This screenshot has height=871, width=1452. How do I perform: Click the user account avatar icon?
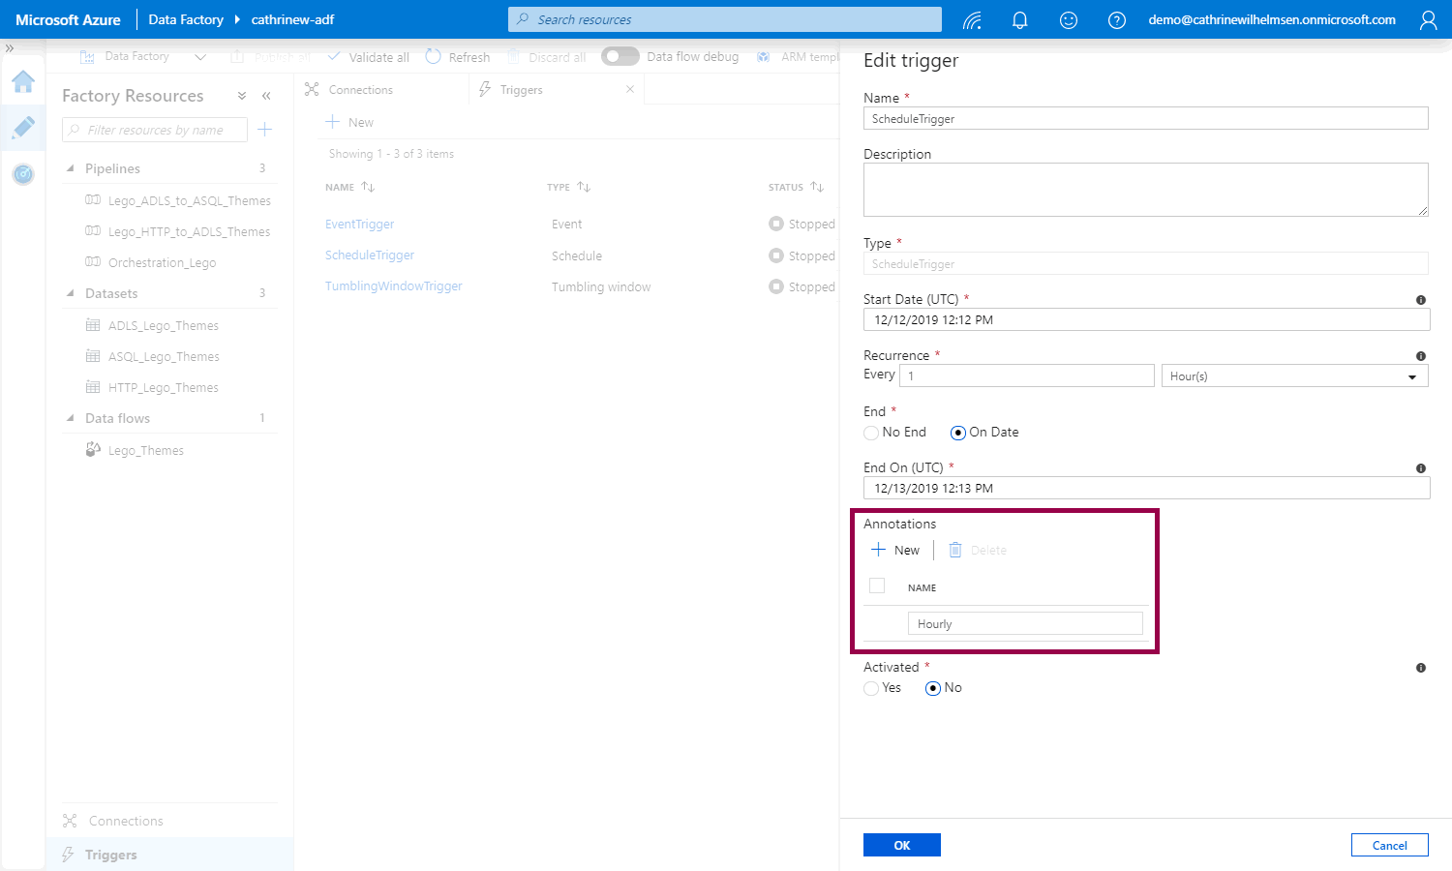click(1428, 19)
